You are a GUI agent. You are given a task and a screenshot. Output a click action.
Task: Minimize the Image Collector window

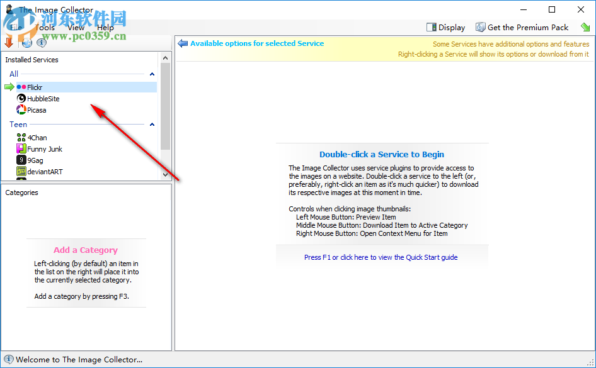tap(524, 9)
